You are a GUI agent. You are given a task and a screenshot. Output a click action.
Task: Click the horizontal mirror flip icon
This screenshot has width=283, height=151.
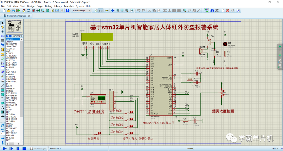point(3,138)
